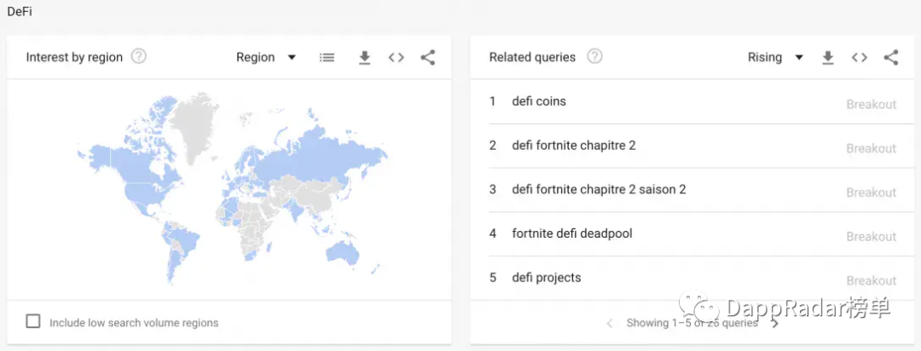Screen dimensions: 921x351
Task: Open help for Related queries
Action: pyautogui.click(x=595, y=57)
